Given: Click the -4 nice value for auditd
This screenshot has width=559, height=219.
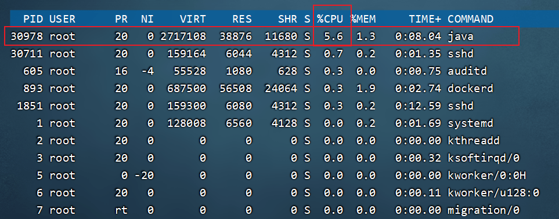Looking at the screenshot, I should (x=147, y=71).
